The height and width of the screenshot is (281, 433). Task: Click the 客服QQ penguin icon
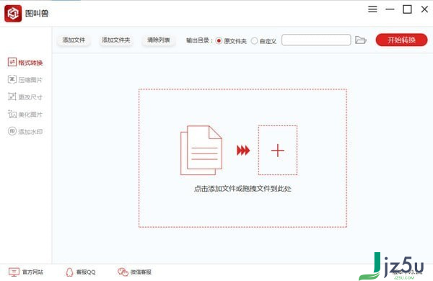(69, 272)
